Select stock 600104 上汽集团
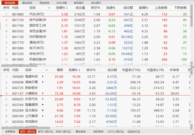Viewport: 194px width, 135px height. click(96, 116)
